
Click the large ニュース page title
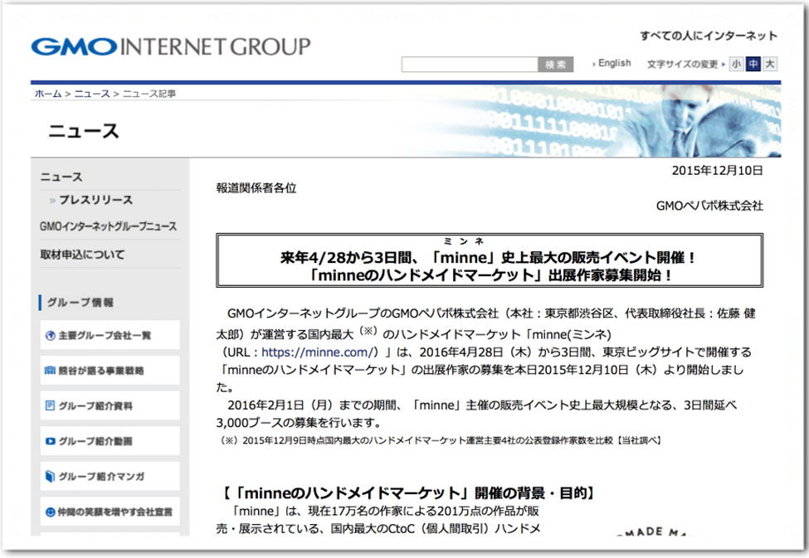click(x=84, y=131)
